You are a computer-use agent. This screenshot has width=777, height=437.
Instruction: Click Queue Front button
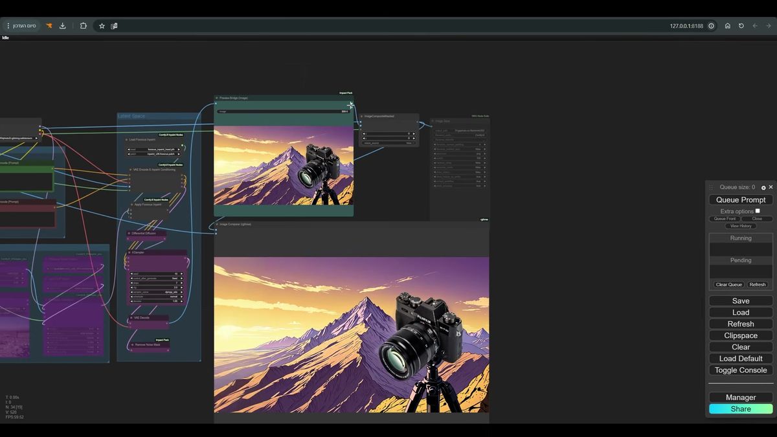[725, 219]
